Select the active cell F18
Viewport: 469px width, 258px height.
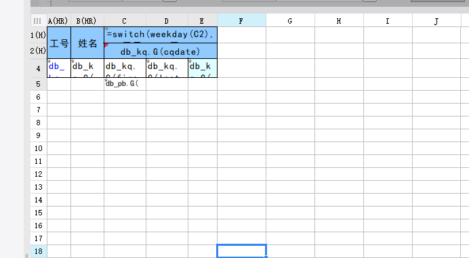pos(241,251)
